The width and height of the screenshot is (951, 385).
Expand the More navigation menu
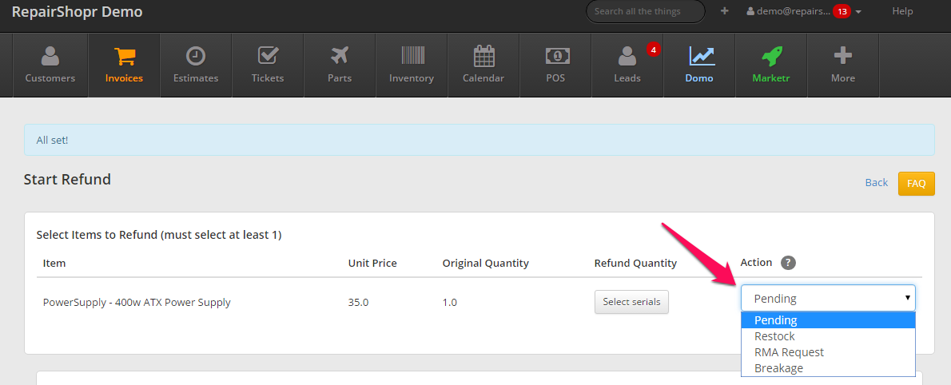(842, 65)
